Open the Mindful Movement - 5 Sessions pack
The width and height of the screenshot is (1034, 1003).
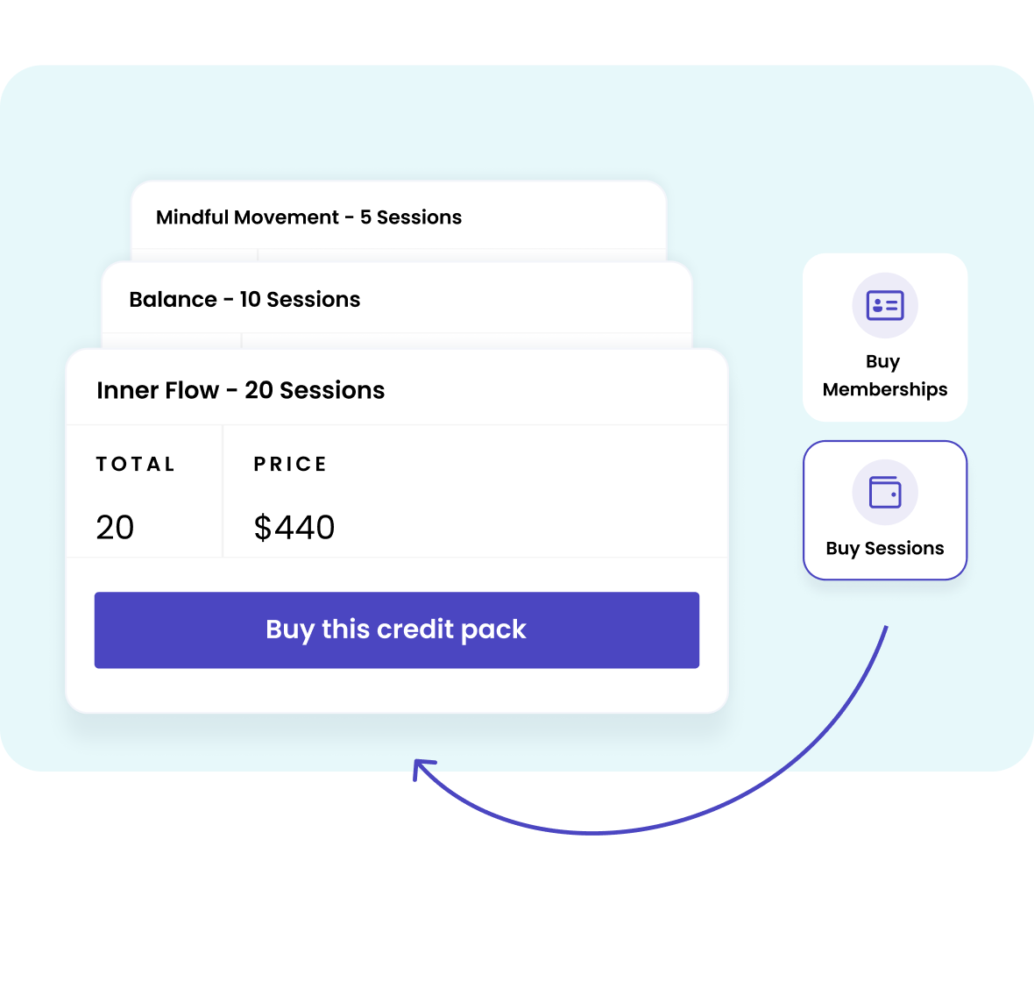click(x=308, y=217)
